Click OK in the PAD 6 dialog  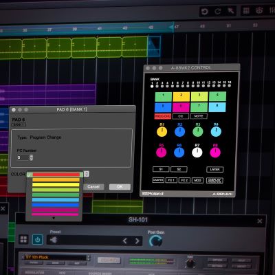coord(120,187)
